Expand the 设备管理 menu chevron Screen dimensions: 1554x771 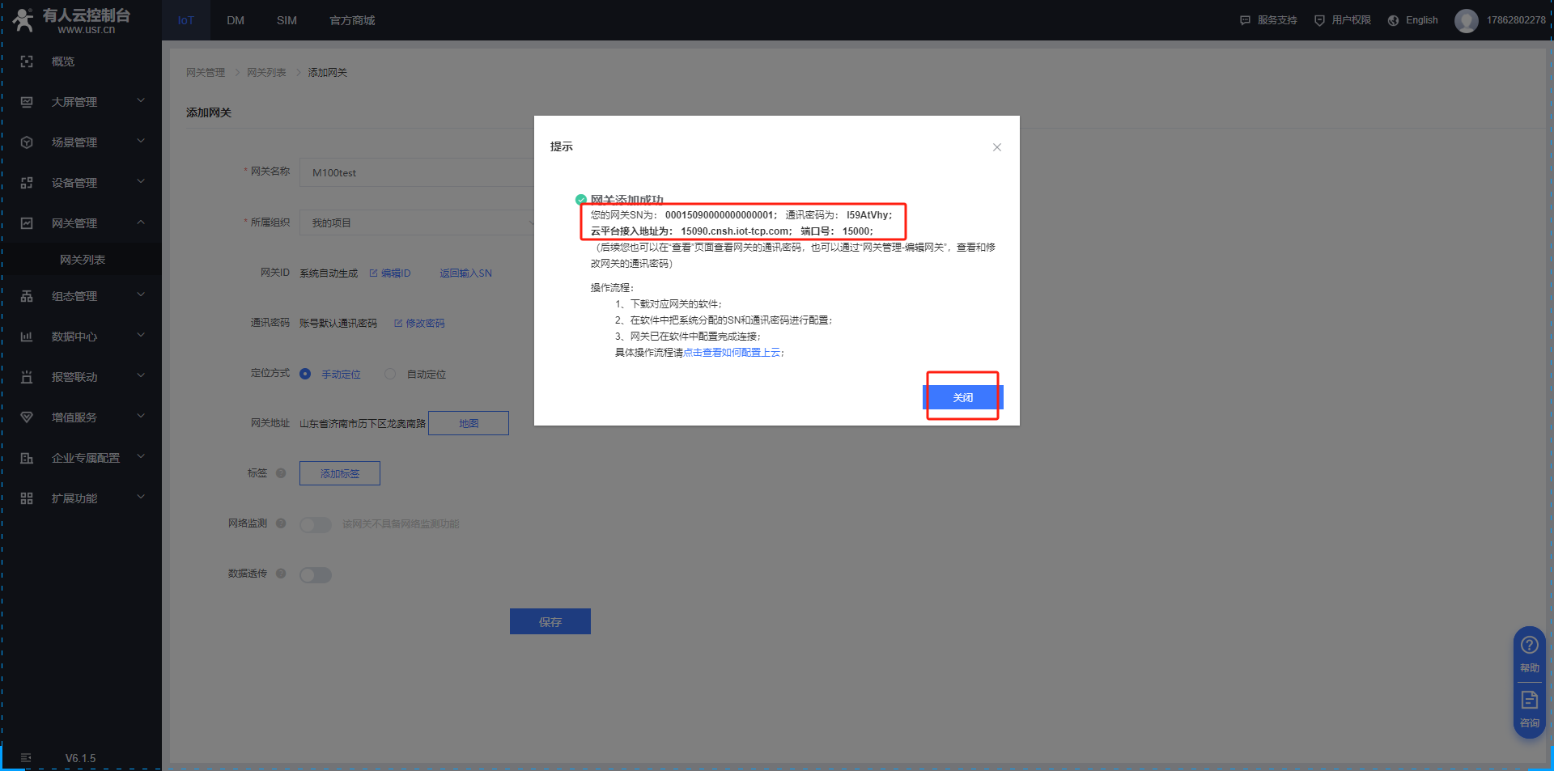click(x=141, y=182)
